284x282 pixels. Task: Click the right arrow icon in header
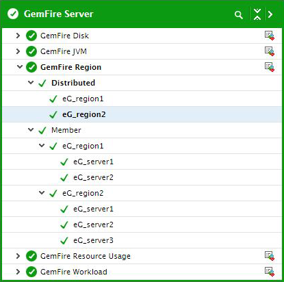click(x=270, y=14)
